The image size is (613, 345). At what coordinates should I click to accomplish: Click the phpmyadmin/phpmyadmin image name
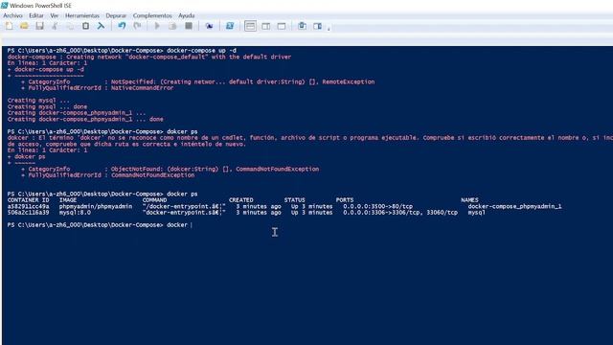pos(96,206)
